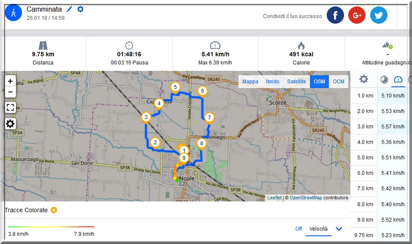412x244 pixels.
Task: Select the Ibrido map layer
Action: click(272, 81)
